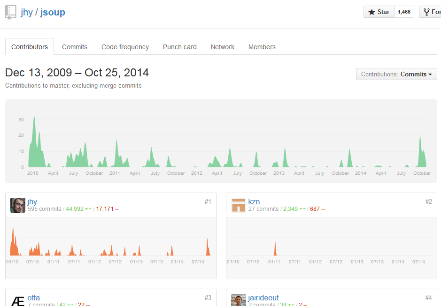Click the '#4' rank label
The image size is (441, 306).
(x=429, y=298)
